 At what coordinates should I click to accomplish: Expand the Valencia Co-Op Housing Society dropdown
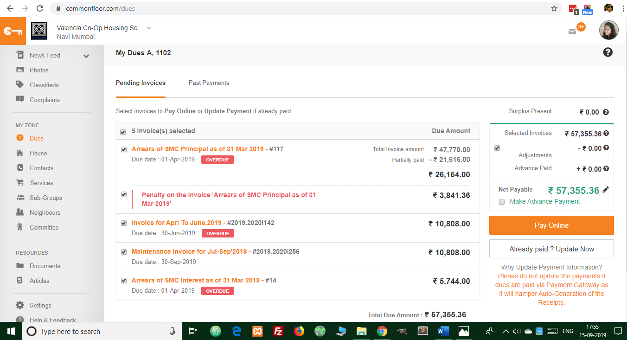pyautogui.click(x=149, y=28)
